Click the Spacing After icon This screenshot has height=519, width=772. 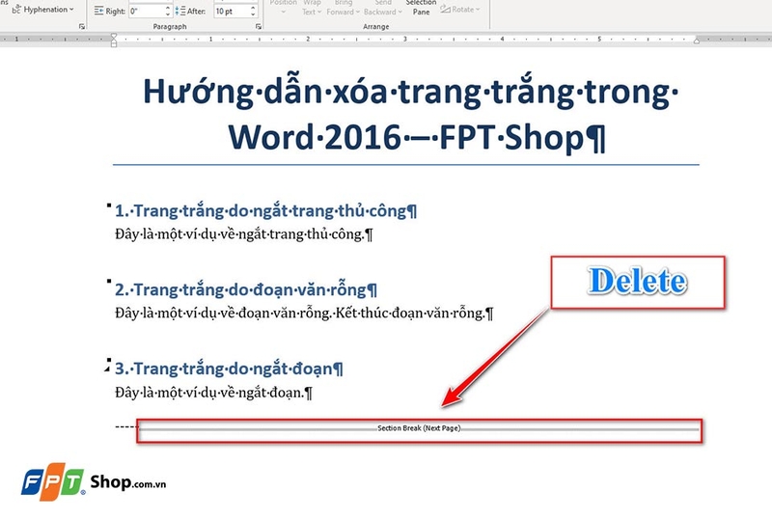pyautogui.click(x=180, y=11)
